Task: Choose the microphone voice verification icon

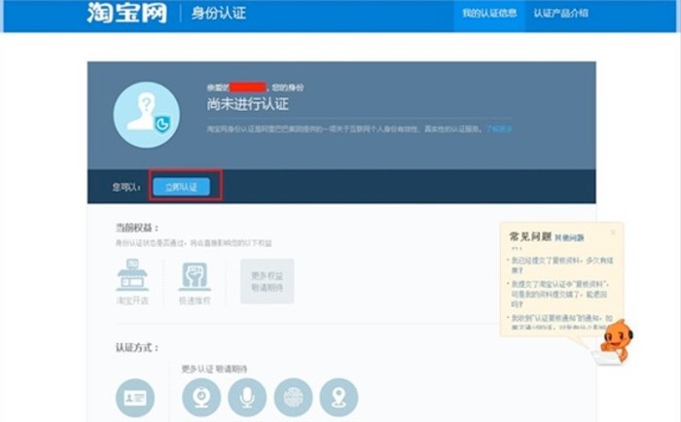Action: [247, 398]
